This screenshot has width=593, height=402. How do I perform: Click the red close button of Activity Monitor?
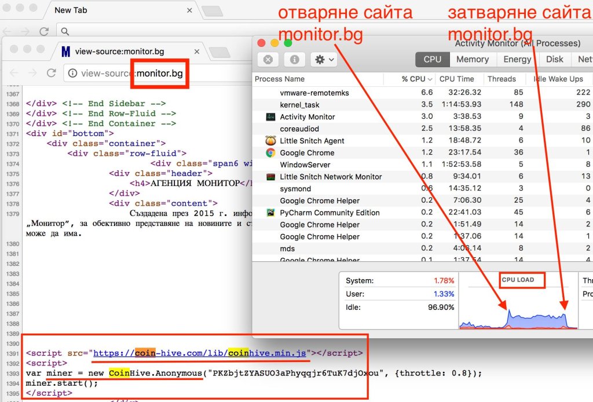261,43
